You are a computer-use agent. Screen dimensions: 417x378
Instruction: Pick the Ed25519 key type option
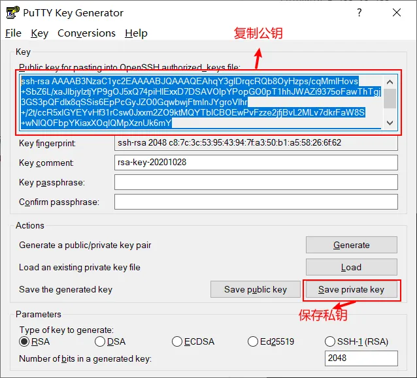click(253, 341)
